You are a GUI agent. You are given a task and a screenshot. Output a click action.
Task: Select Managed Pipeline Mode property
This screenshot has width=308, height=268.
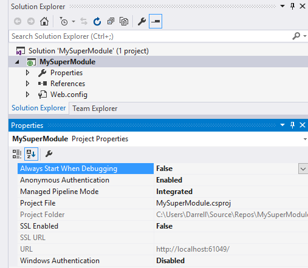click(86, 192)
